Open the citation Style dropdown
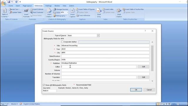 [67, 12]
